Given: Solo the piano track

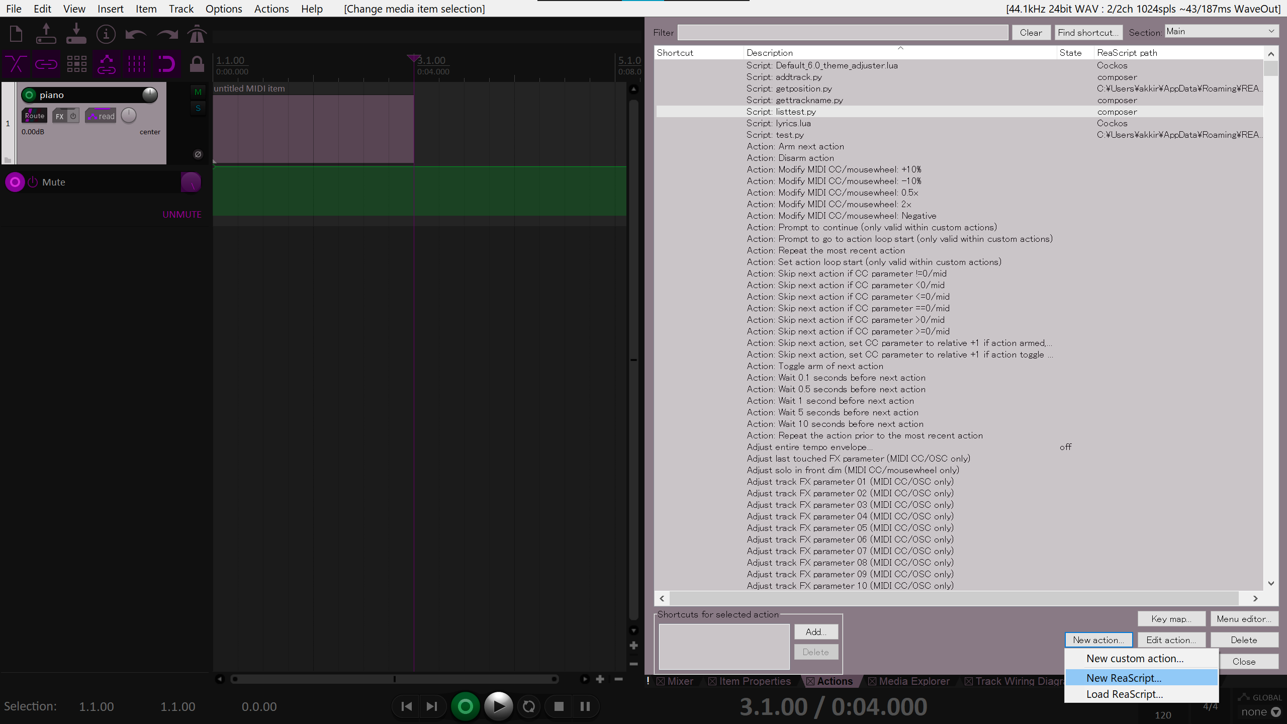Looking at the screenshot, I should pos(198,108).
